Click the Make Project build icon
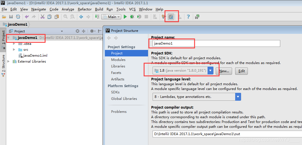The width and height of the screenshot is (302, 145). (97, 17)
